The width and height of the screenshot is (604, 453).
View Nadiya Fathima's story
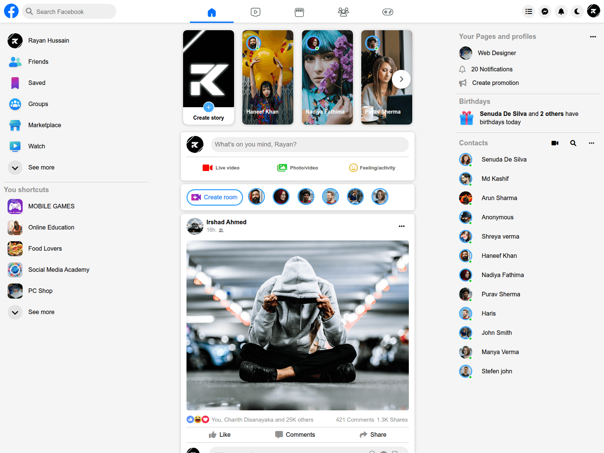(327, 77)
